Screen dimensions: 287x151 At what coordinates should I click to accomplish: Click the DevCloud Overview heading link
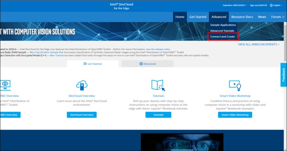coord(81,96)
